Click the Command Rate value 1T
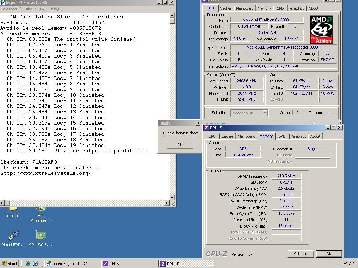 point(286,220)
